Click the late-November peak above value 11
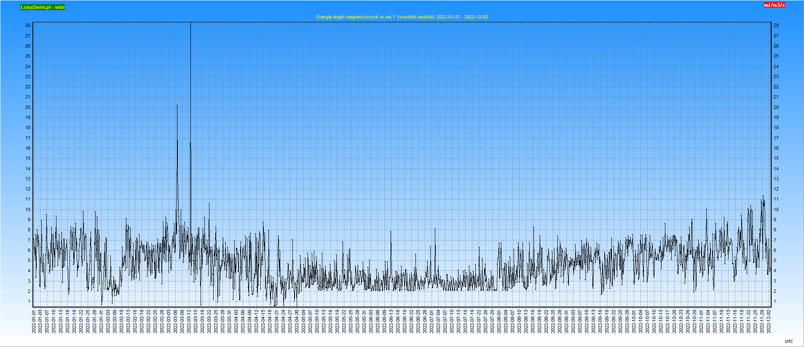804x347 pixels. point(763,196)
